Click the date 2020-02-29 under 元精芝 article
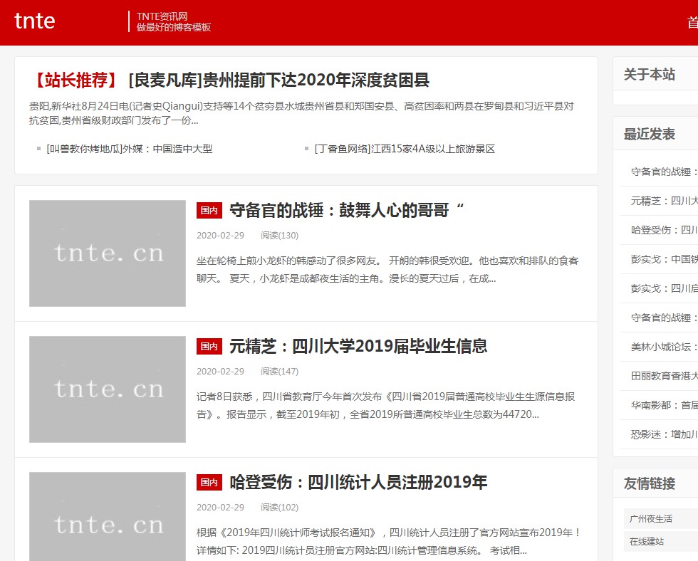This screenshot has width=698, height=561. point(220,372)
